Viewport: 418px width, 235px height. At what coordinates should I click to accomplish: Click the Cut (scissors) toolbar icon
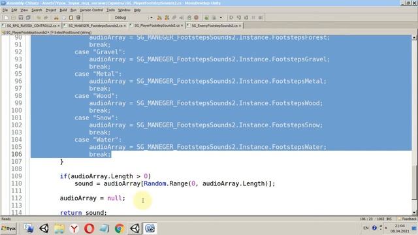tap(56, 18)
